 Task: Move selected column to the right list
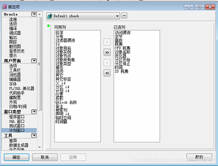[107, 42]
